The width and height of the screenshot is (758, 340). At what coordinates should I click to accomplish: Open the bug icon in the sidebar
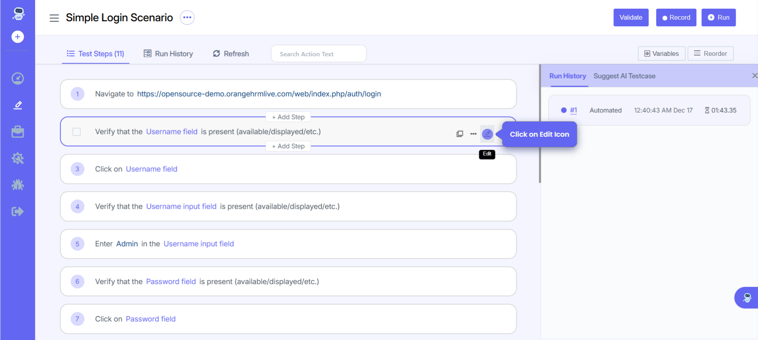(17, 185)
